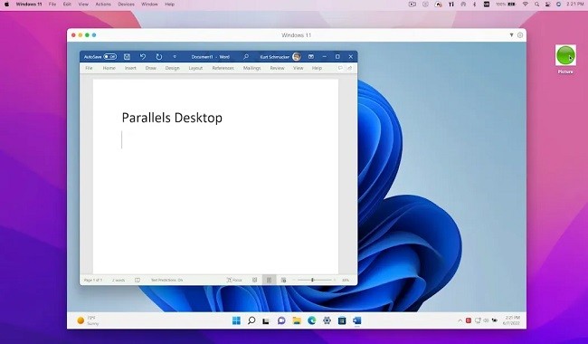The width and height of the screenshot is (588, 344).
Task: Click the Word icon on the Windows taskbar
Action: point(356,320)
